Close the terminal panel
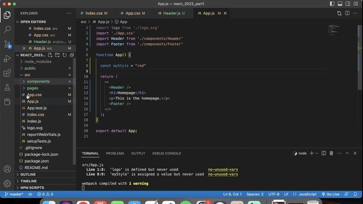Screen dimensions: 363x204 click(355, 153)
